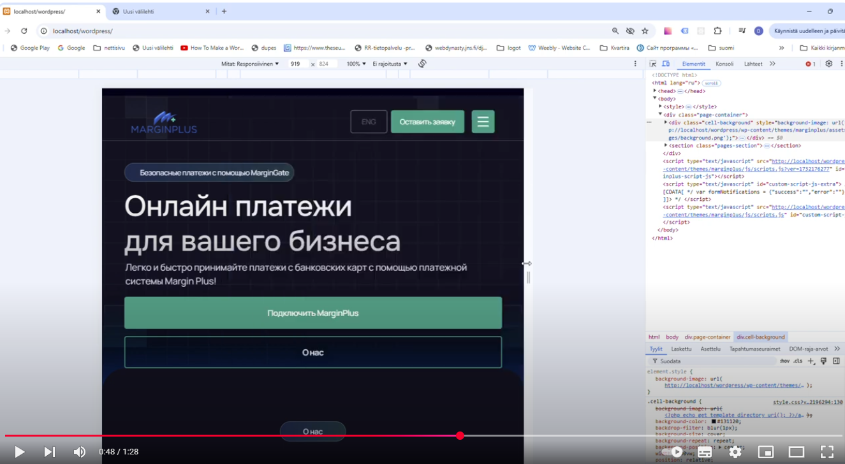
Task: Switch to miniplayer mode
Action: click(766, 452)
